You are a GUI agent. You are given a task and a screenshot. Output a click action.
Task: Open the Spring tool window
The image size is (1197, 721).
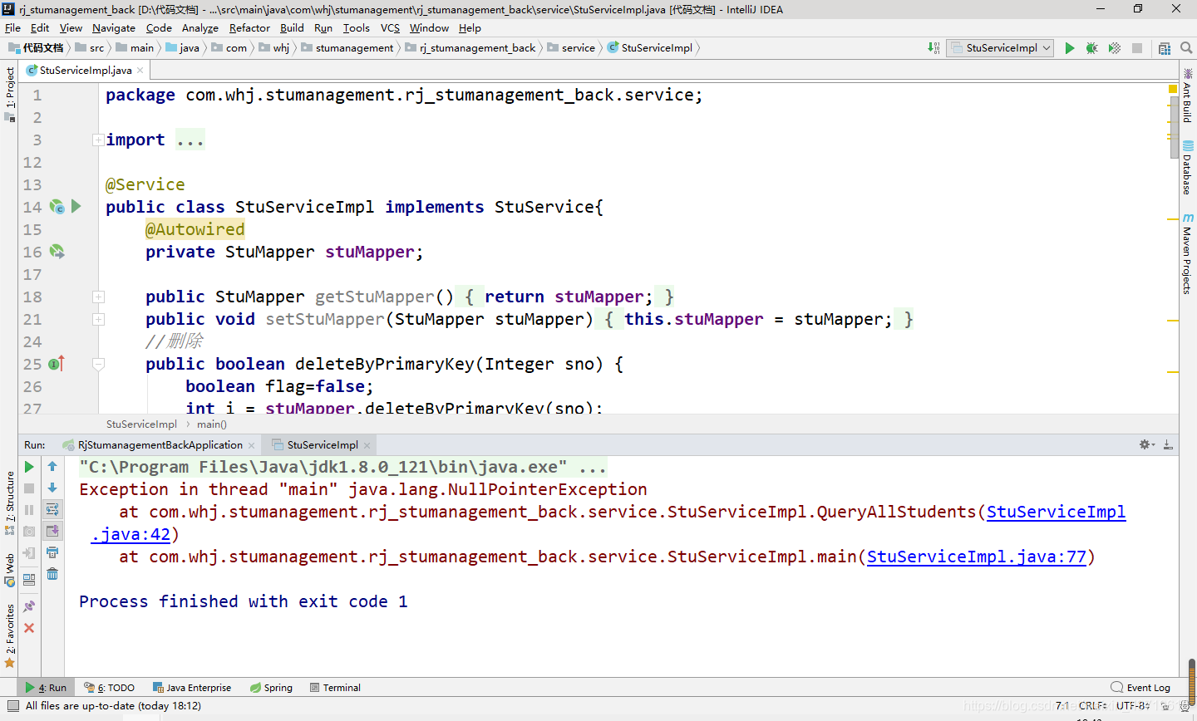[x=271, y=688]
